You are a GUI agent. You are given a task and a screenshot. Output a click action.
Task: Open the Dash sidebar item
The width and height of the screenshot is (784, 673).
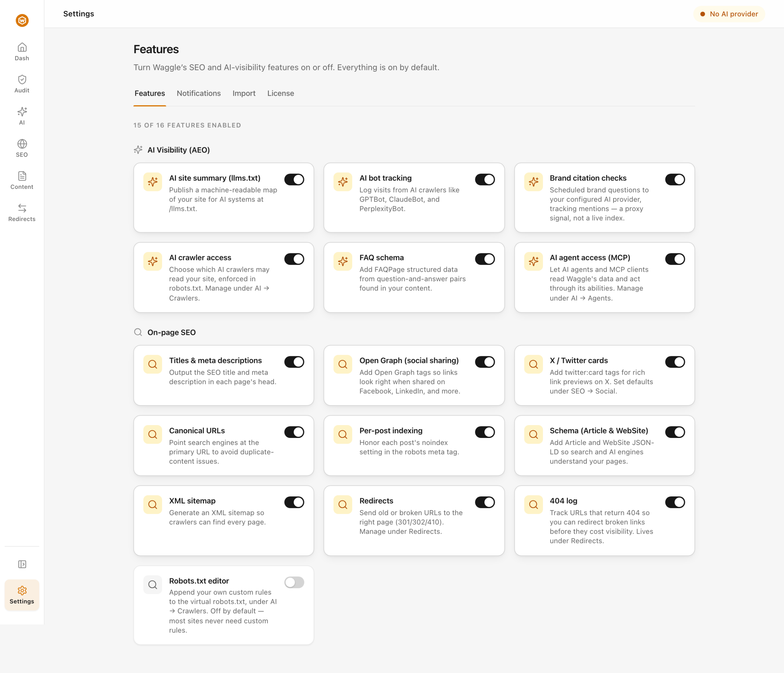[x=22, y=52]
